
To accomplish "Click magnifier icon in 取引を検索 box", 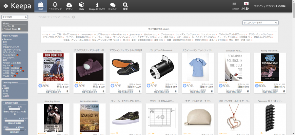I will [26, 17].
